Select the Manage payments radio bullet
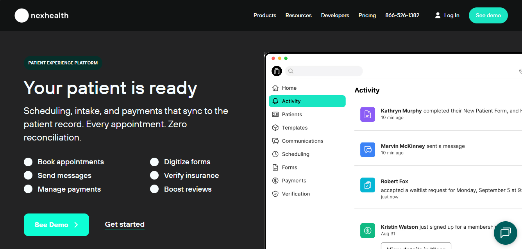522x249 pixels. [28, 189]
